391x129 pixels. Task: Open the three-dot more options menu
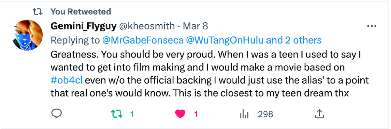tap(372, 26)
